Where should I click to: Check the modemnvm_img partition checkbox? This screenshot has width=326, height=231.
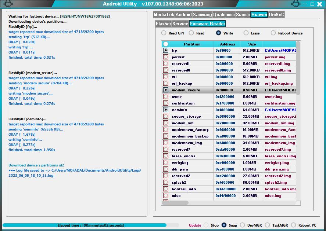click(x=166, y=143)
